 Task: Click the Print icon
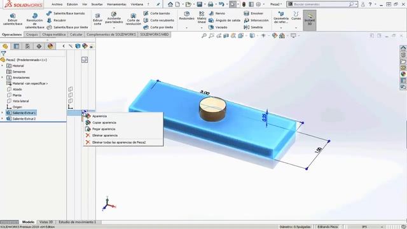pos(210,4)
